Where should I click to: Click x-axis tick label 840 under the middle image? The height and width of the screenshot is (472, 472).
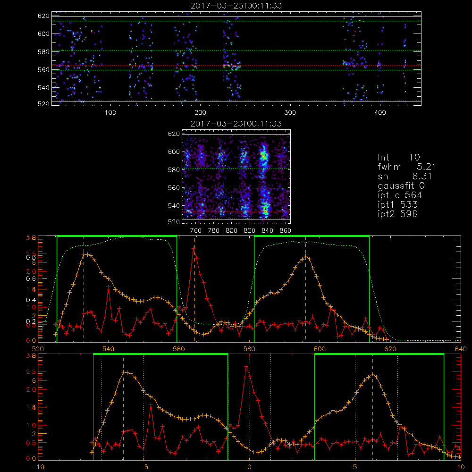pos(267,231)
